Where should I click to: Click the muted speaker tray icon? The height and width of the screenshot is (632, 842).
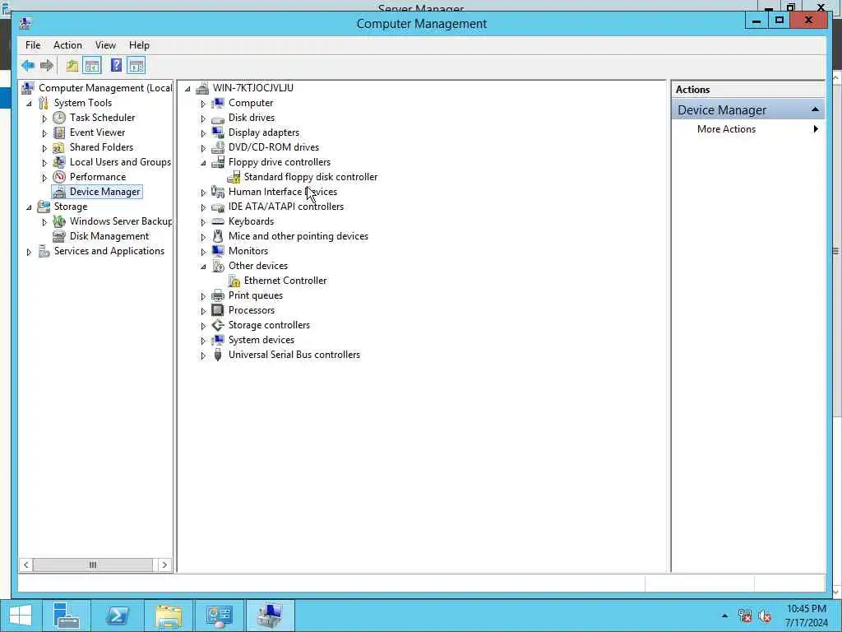(x=765, y=616)
